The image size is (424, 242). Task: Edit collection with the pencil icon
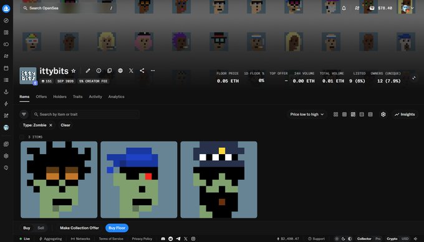(x=88, y=70)
